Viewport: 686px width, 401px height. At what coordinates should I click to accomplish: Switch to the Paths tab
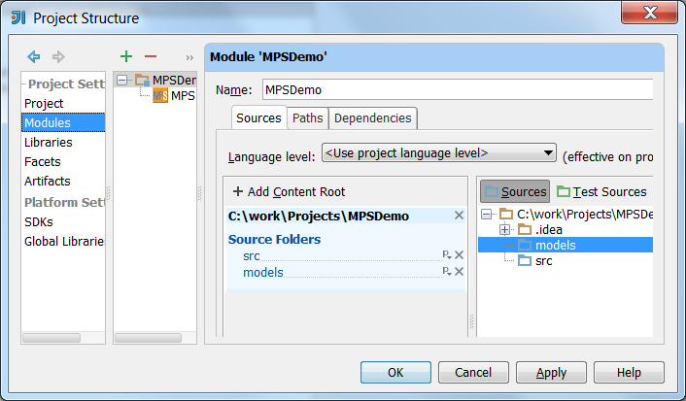pos(308,118)
